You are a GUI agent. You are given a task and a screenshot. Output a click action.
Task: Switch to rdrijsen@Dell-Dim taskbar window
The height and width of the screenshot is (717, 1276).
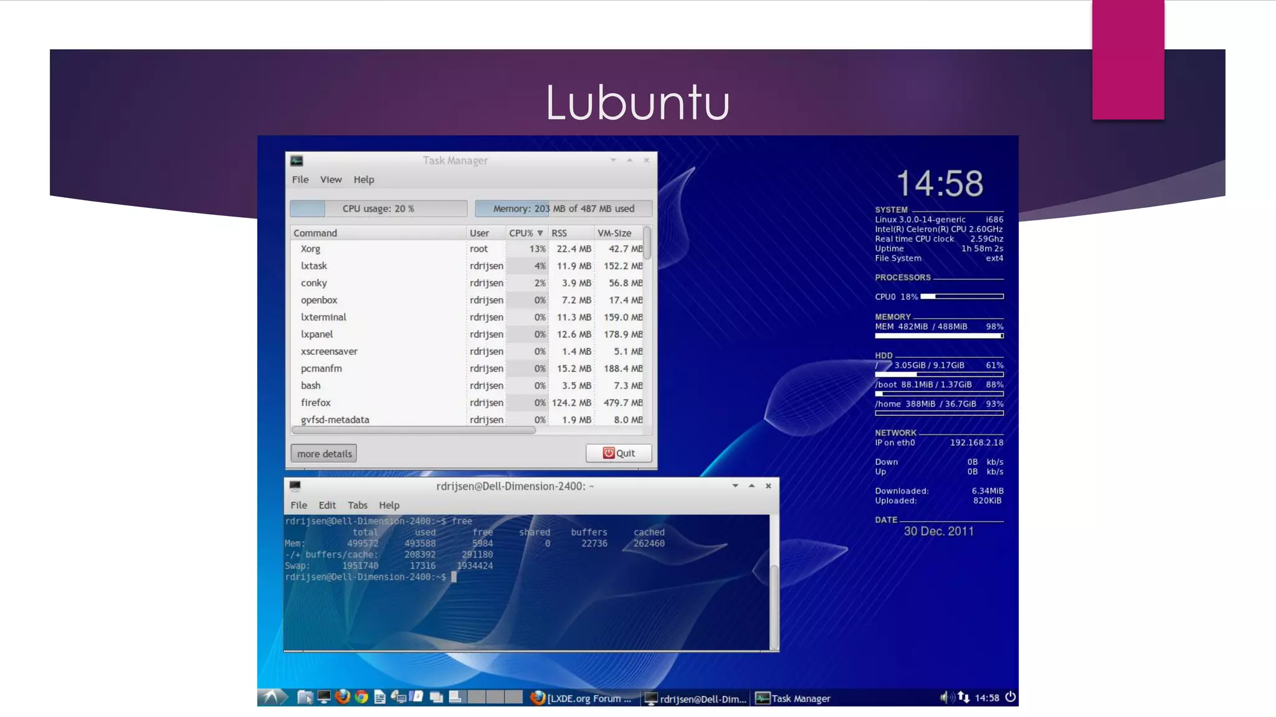tap(695, 698)
